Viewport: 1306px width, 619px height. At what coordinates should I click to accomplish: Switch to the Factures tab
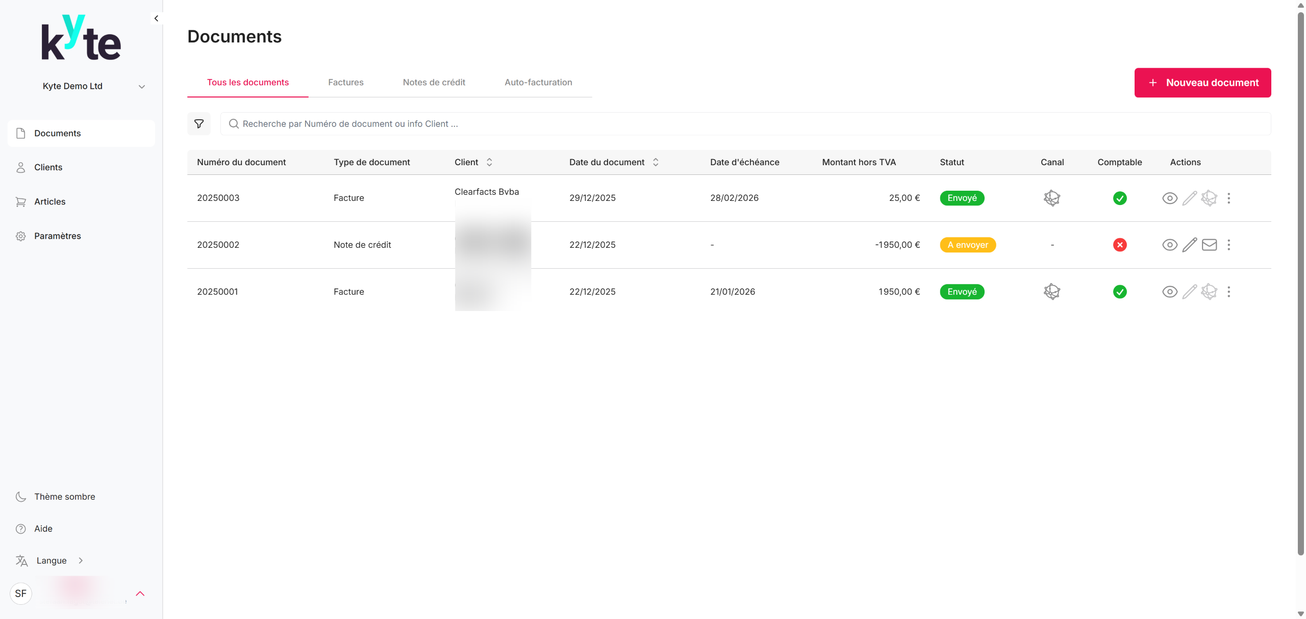345,83
